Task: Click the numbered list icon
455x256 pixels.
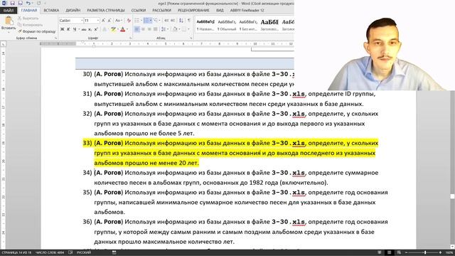Action: click(147, 21)
